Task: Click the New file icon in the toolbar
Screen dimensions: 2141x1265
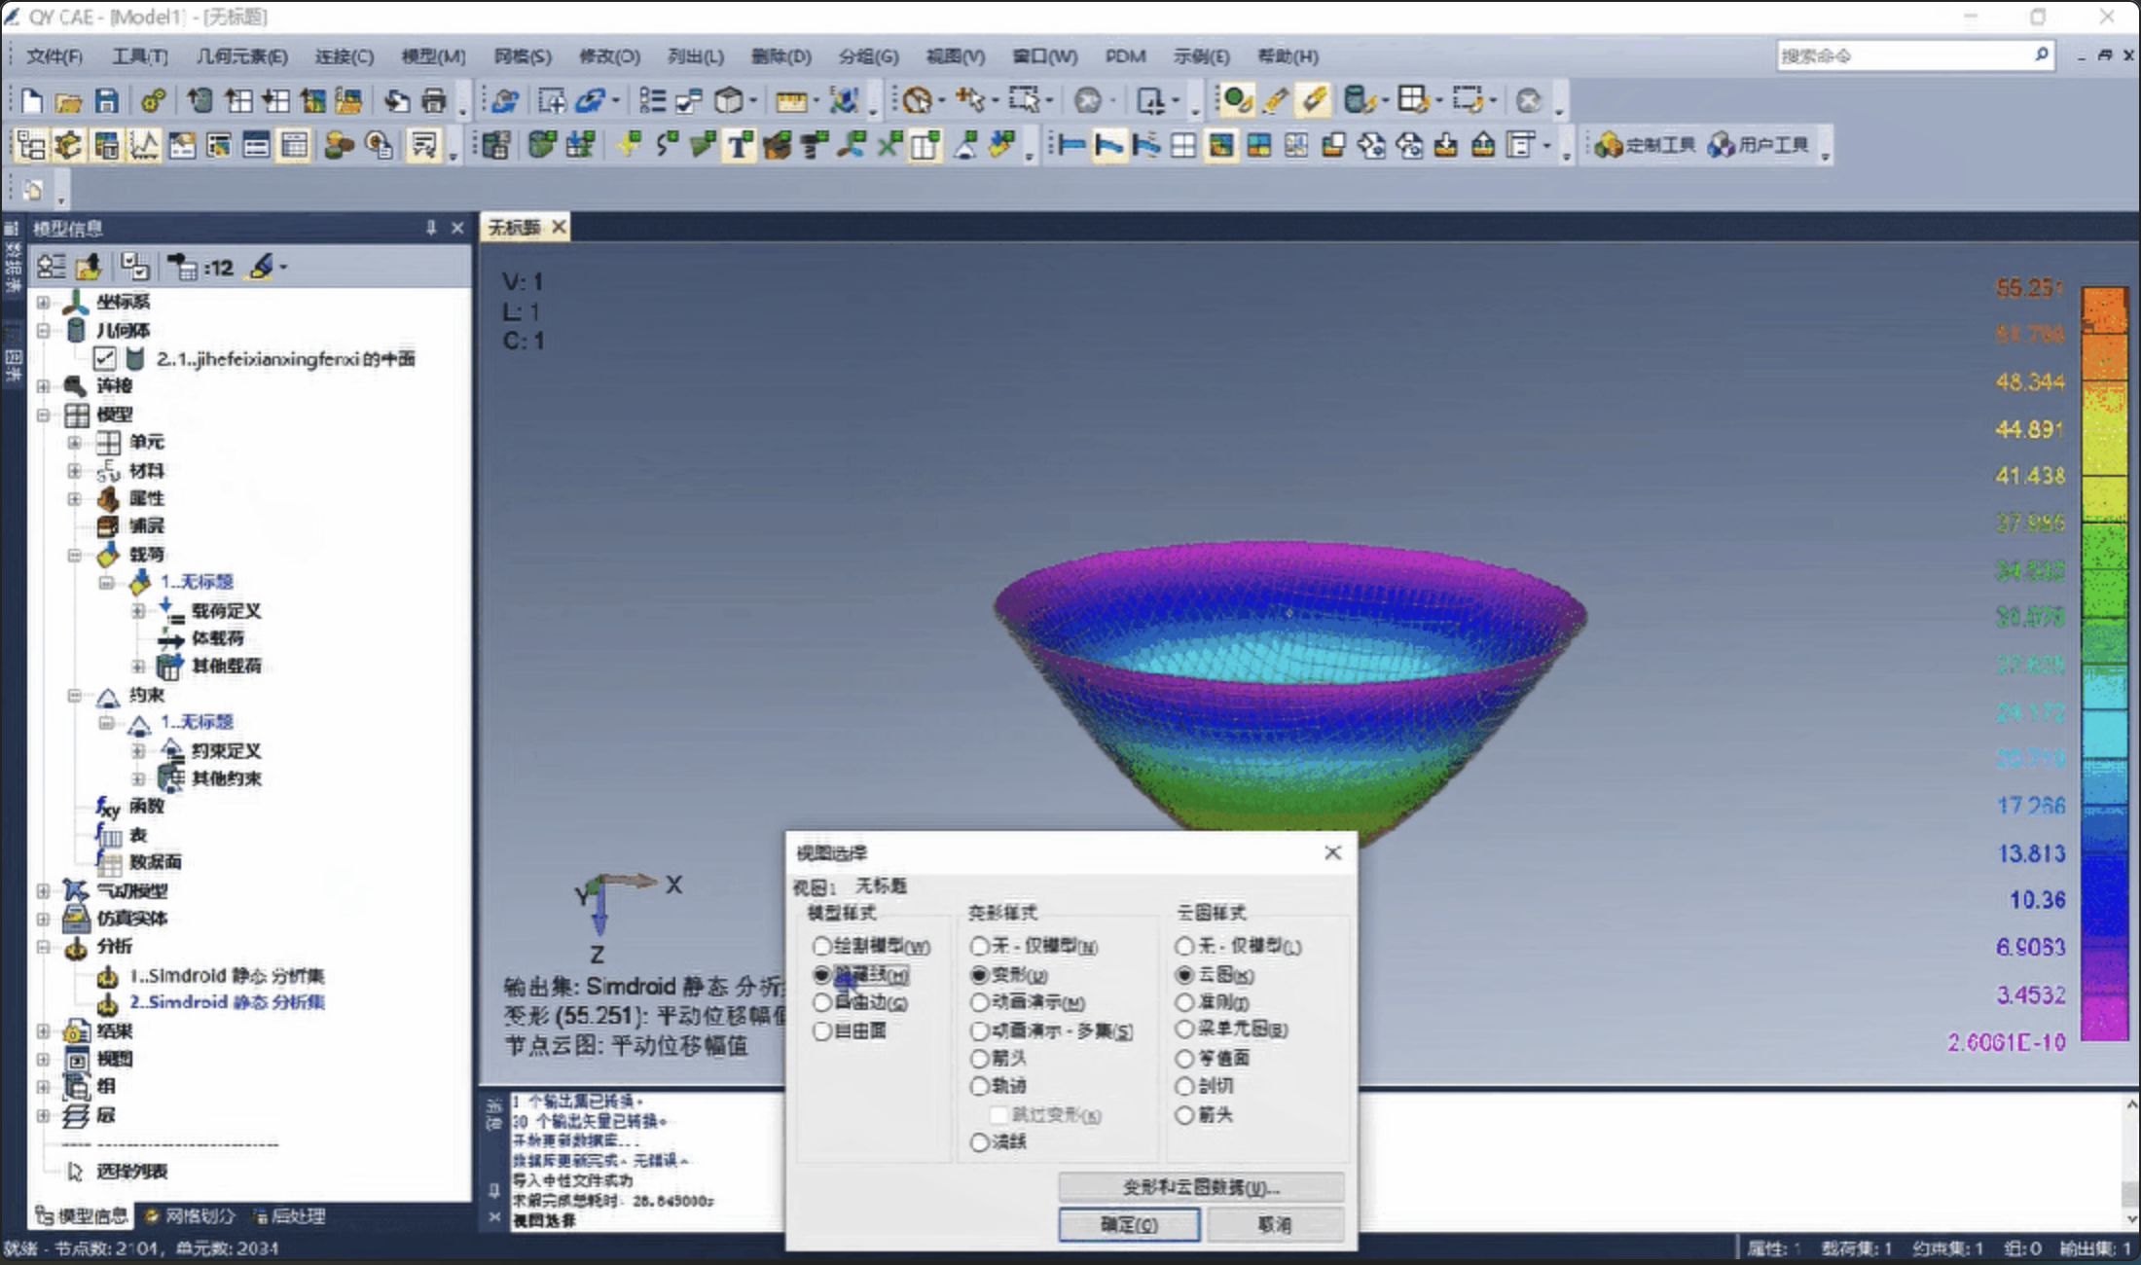Action: coord(31,100)
